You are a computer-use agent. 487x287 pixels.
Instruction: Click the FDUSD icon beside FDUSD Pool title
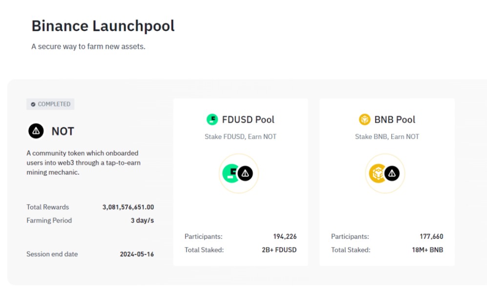[212, 120]
